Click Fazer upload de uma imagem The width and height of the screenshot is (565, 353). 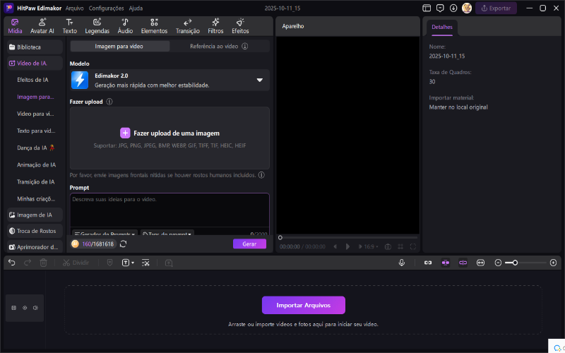tap(169, 133)
